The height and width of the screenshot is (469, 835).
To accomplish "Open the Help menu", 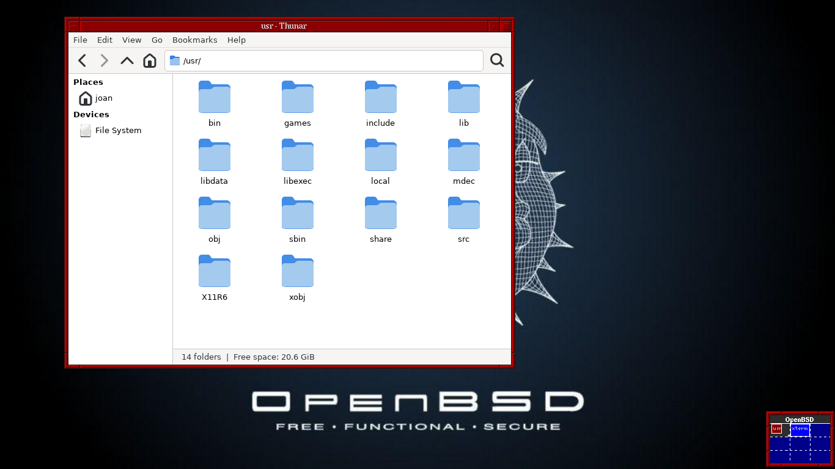I will pyautogui.click(x=237, y=40).
